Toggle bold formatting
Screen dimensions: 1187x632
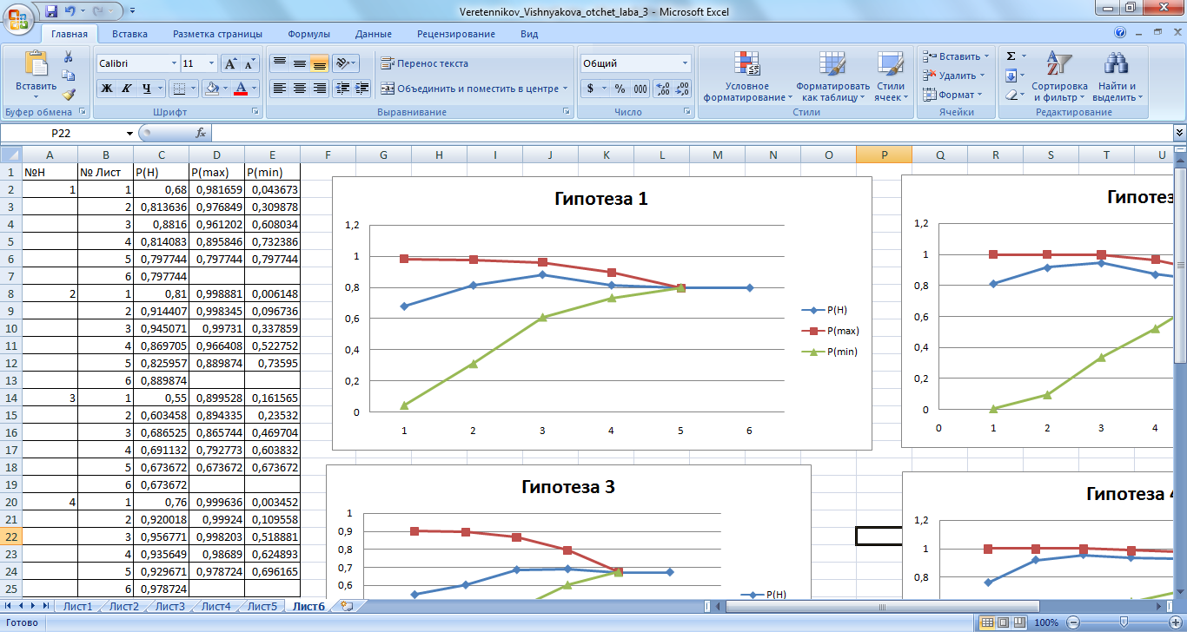pos(106,89)
